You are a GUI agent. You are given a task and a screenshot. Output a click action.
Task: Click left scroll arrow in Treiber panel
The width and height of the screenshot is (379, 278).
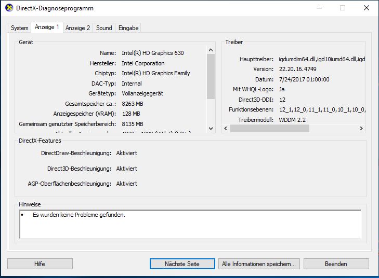point(226,128)
